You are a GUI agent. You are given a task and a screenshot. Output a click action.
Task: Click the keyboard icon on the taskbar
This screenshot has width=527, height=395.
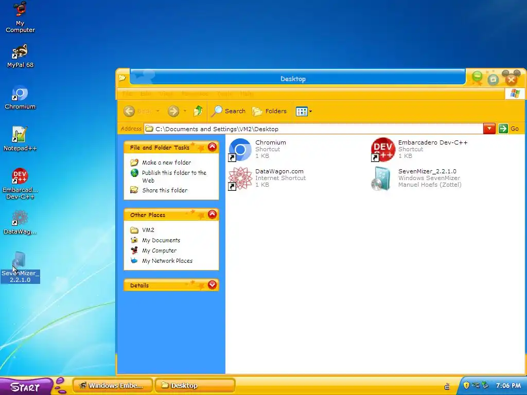pyautogui.click(x=447, y=386)
